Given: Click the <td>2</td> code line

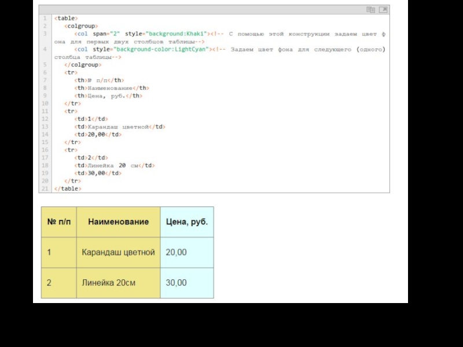Looking at the screenshot, I should 91,157.
